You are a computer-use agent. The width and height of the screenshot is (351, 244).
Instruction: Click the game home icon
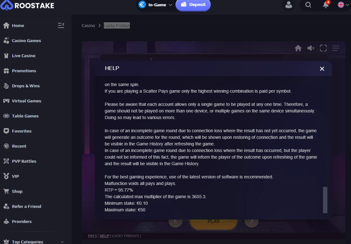pyautogui.click(x=298, y=48)
